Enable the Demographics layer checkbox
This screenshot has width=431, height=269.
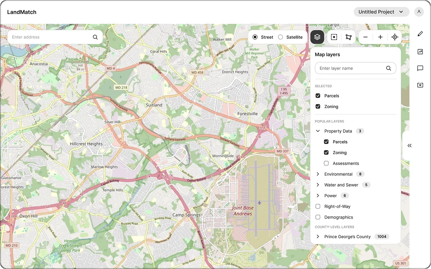[x=318, y=217]
